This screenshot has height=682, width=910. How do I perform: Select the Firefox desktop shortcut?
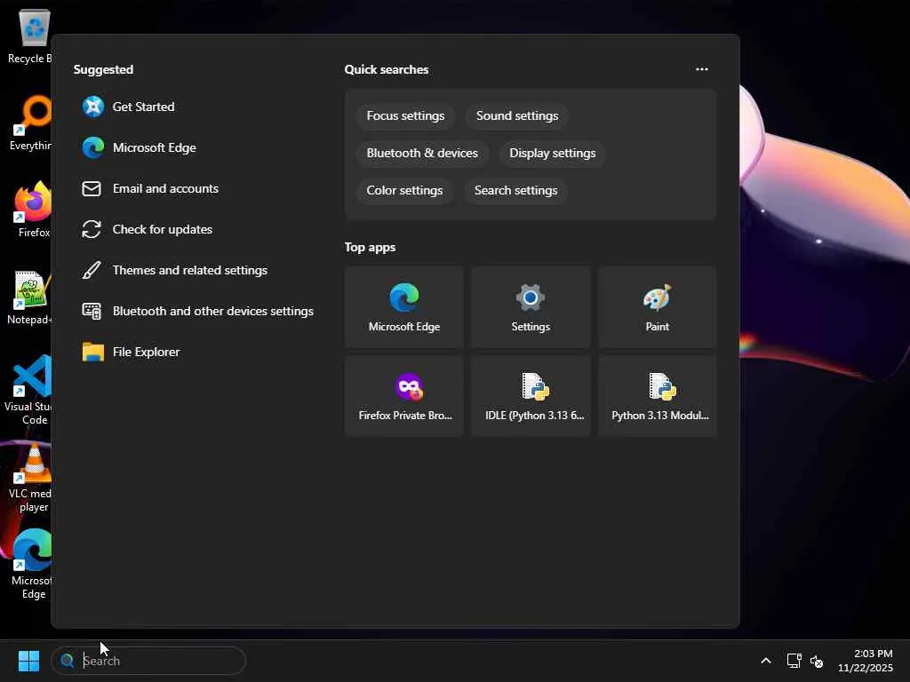[x=33, y=210]
